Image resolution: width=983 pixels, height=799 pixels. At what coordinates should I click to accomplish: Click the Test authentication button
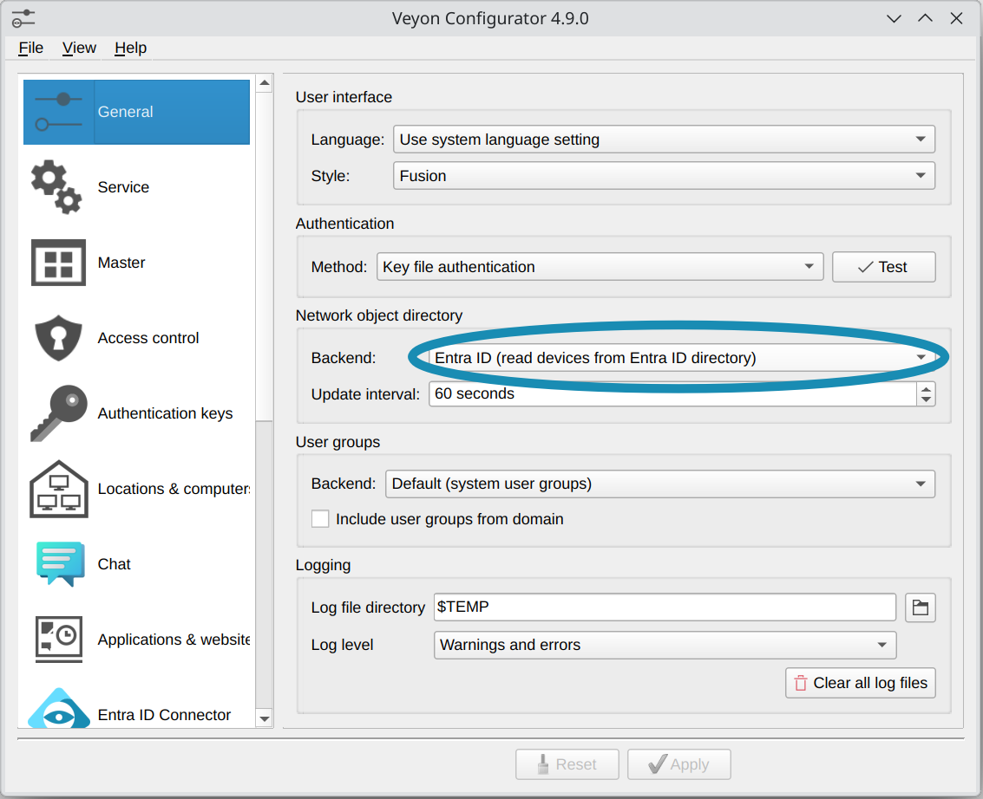pos(883,267)
